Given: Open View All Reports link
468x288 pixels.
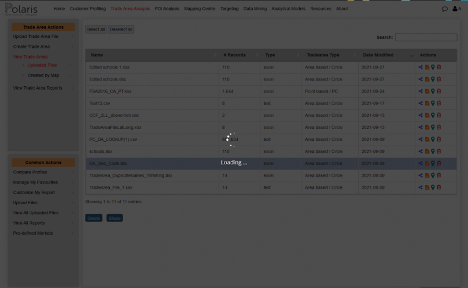Looking at the screenshot, I should point(29,223).
